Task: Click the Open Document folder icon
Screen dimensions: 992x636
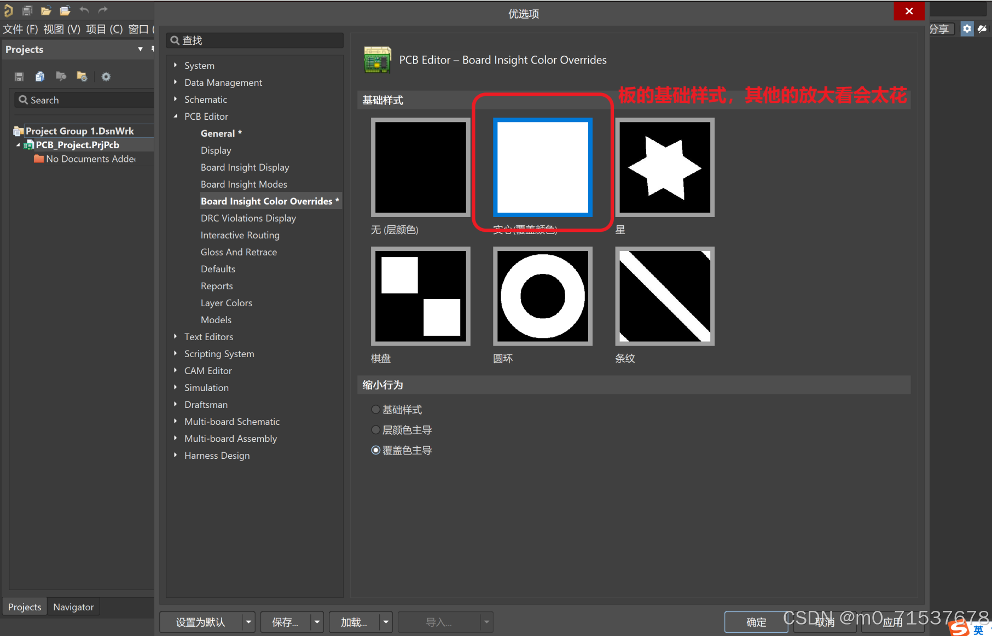Action: click(x=46, y=10)
